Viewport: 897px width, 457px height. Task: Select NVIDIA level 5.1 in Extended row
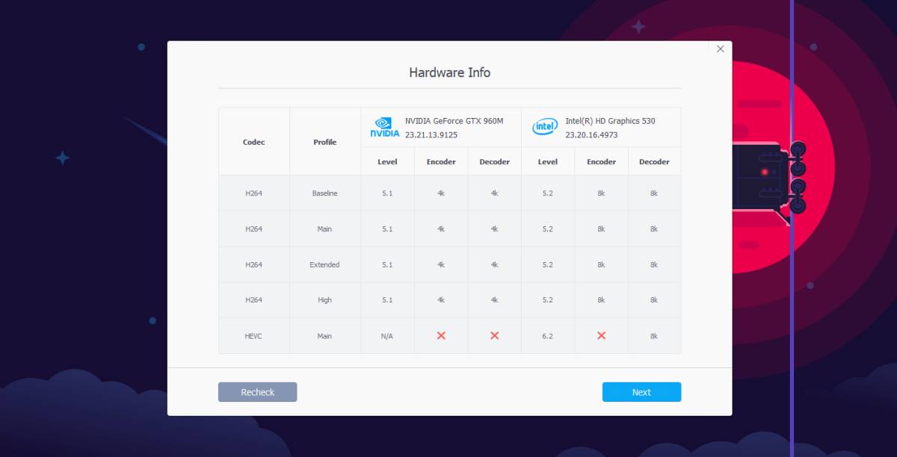[x=387, y=264]
